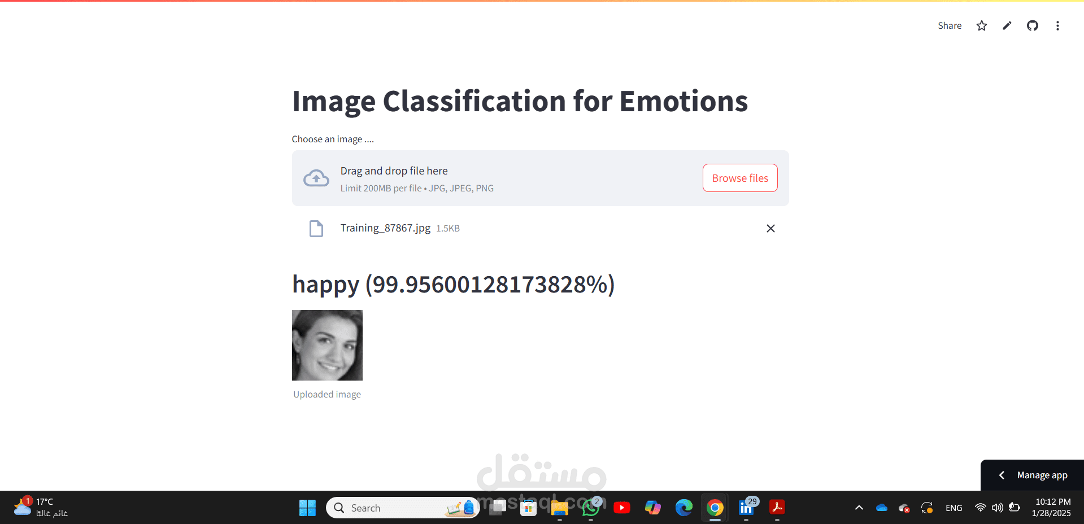Click the Uploaded image caption

327,394
